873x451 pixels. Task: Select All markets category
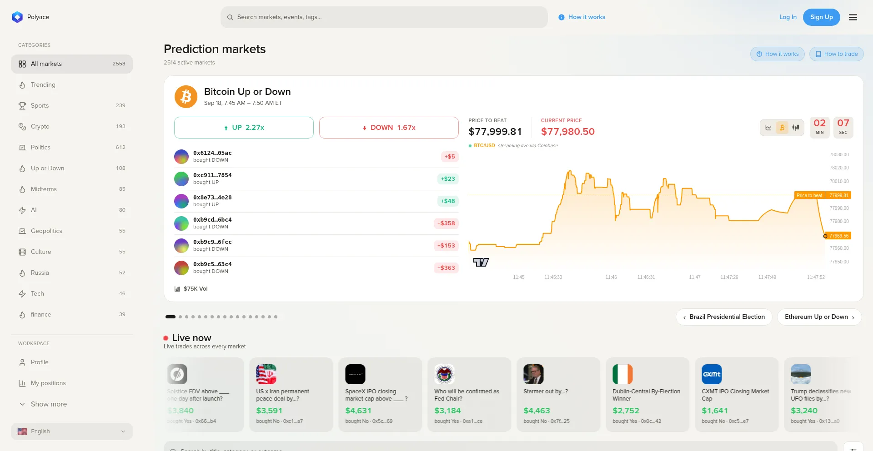click(x=72, y=64)
